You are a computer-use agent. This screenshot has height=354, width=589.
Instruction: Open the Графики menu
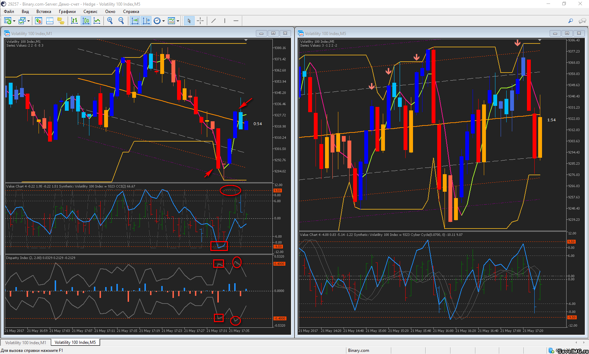(67, 12)
